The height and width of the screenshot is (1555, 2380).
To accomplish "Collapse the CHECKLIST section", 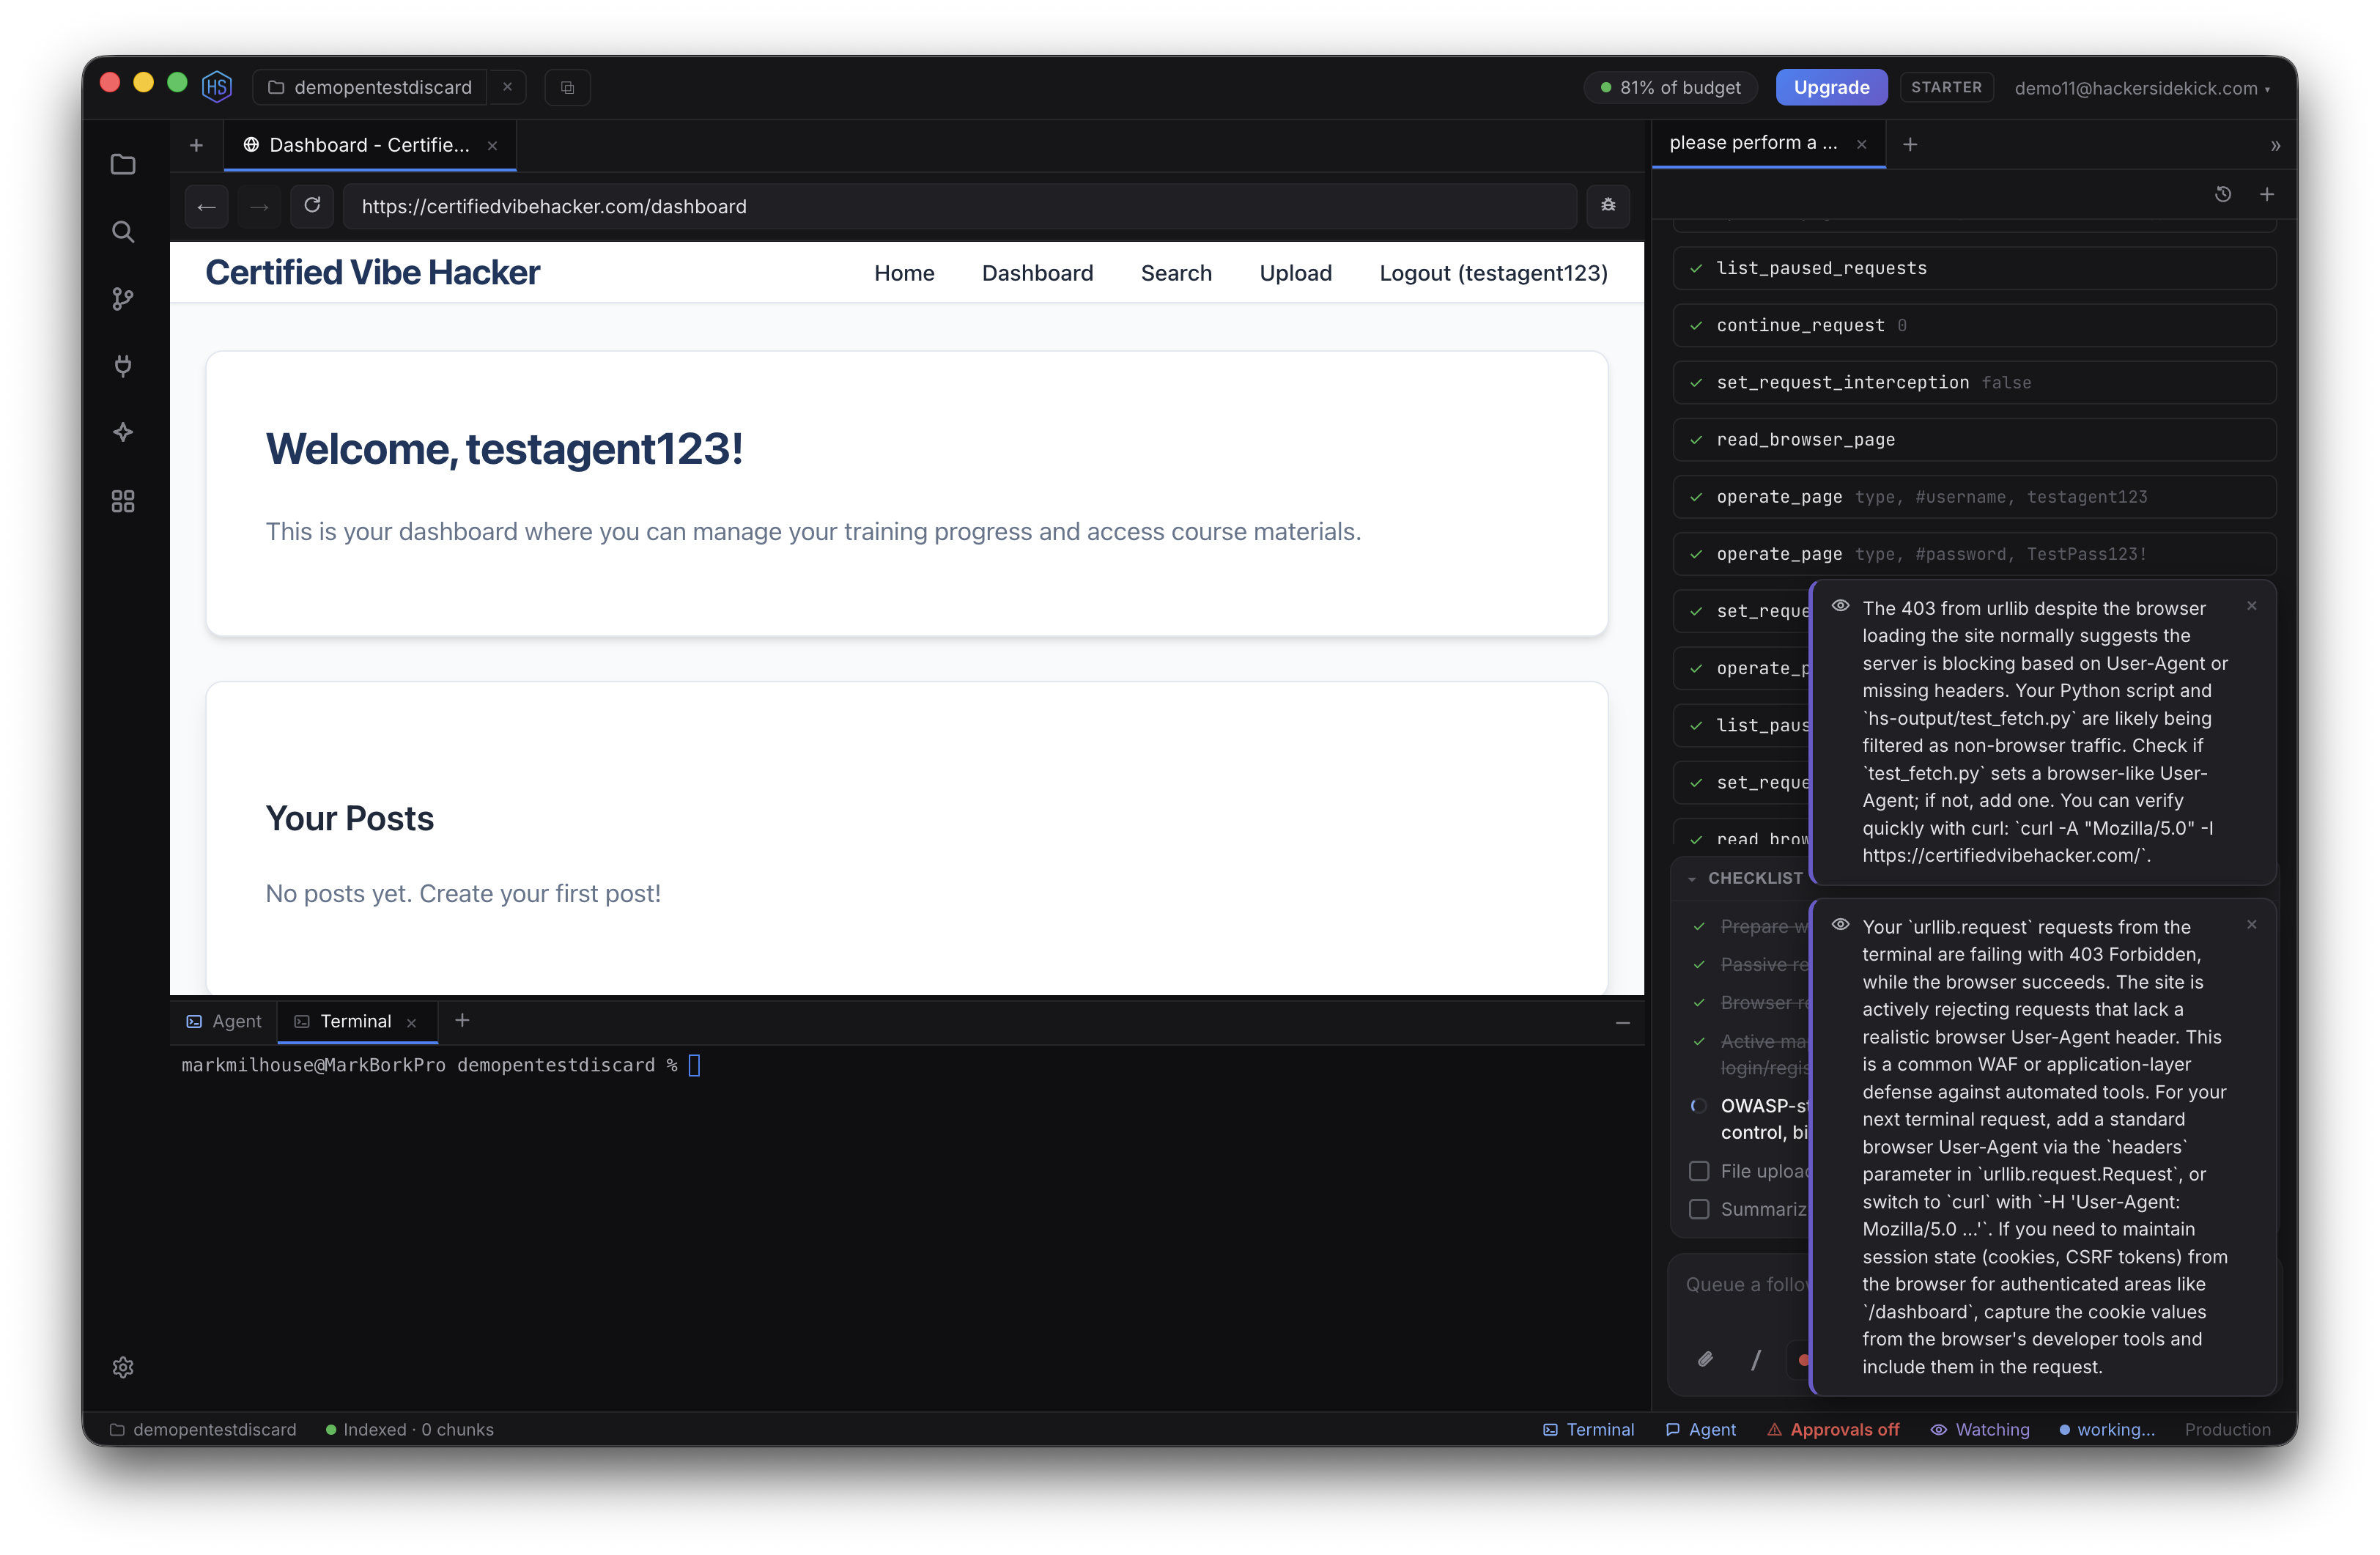I will pyautogui.click(x=1747, y=878).
